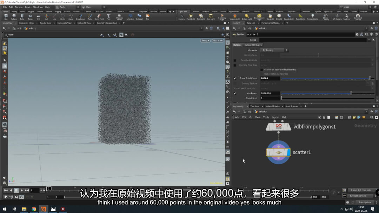Add a Sky Light
Image resolution: width=379 pixels, height=213 pixels.
click(x=270, y=17)
